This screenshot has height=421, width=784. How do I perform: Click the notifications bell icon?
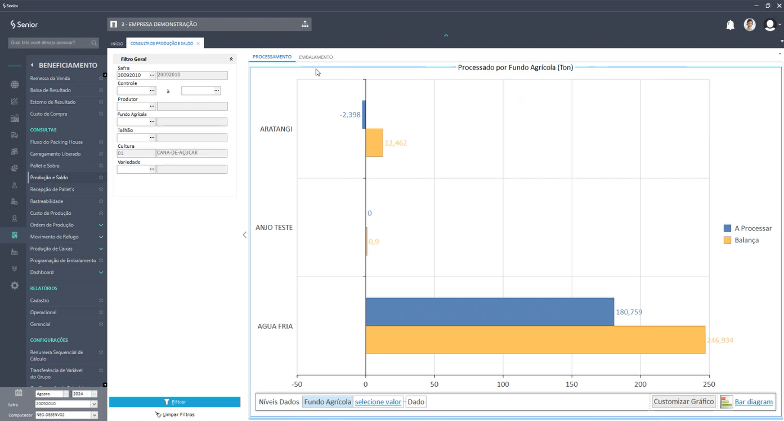[730, 25]
